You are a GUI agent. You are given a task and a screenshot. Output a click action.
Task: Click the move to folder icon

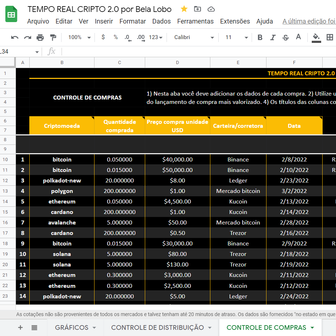197,9
